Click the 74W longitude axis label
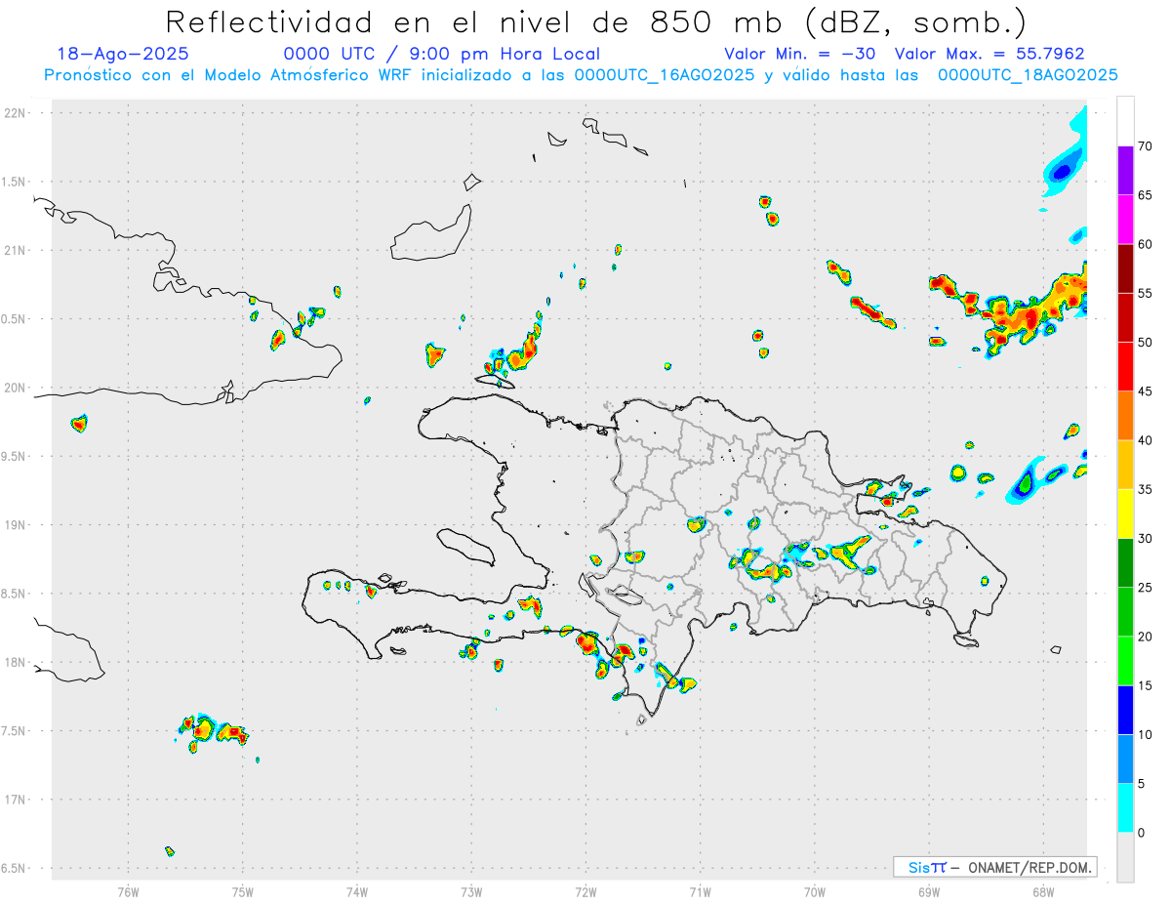 point(356,891)
